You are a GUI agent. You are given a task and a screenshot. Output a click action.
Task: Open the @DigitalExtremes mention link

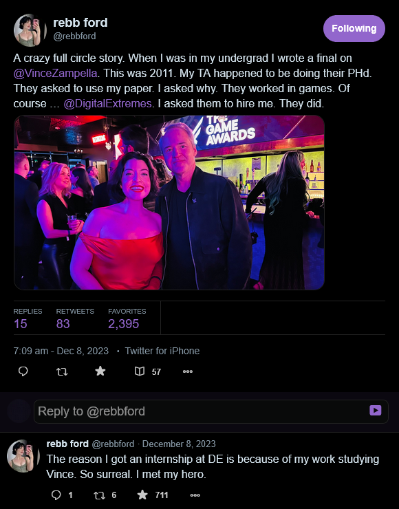tap(107, 104)
